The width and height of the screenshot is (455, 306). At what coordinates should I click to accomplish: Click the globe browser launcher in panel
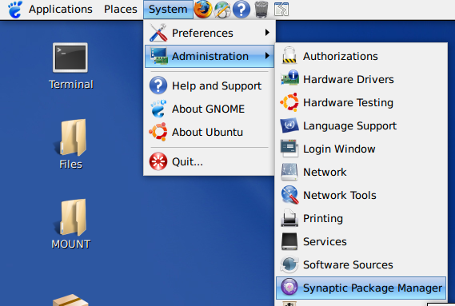222,10
